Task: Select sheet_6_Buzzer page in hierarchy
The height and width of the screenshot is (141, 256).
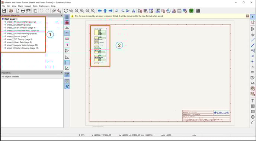Action: 17,36
